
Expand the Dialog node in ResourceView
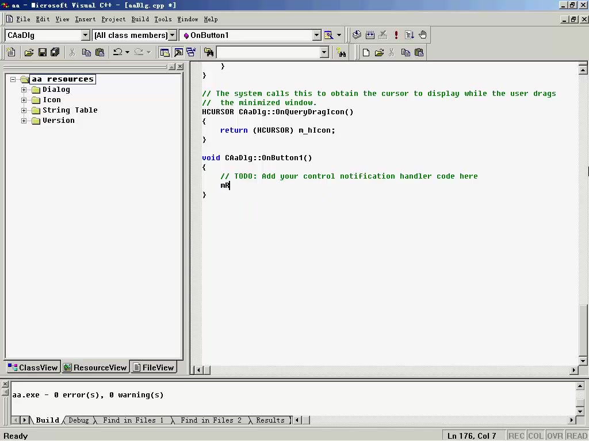23,90
